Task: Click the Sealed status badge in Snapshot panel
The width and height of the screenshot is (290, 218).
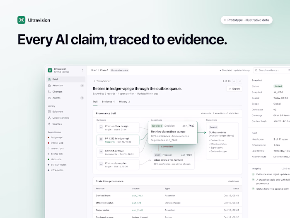Action: (x=278, y=86)
